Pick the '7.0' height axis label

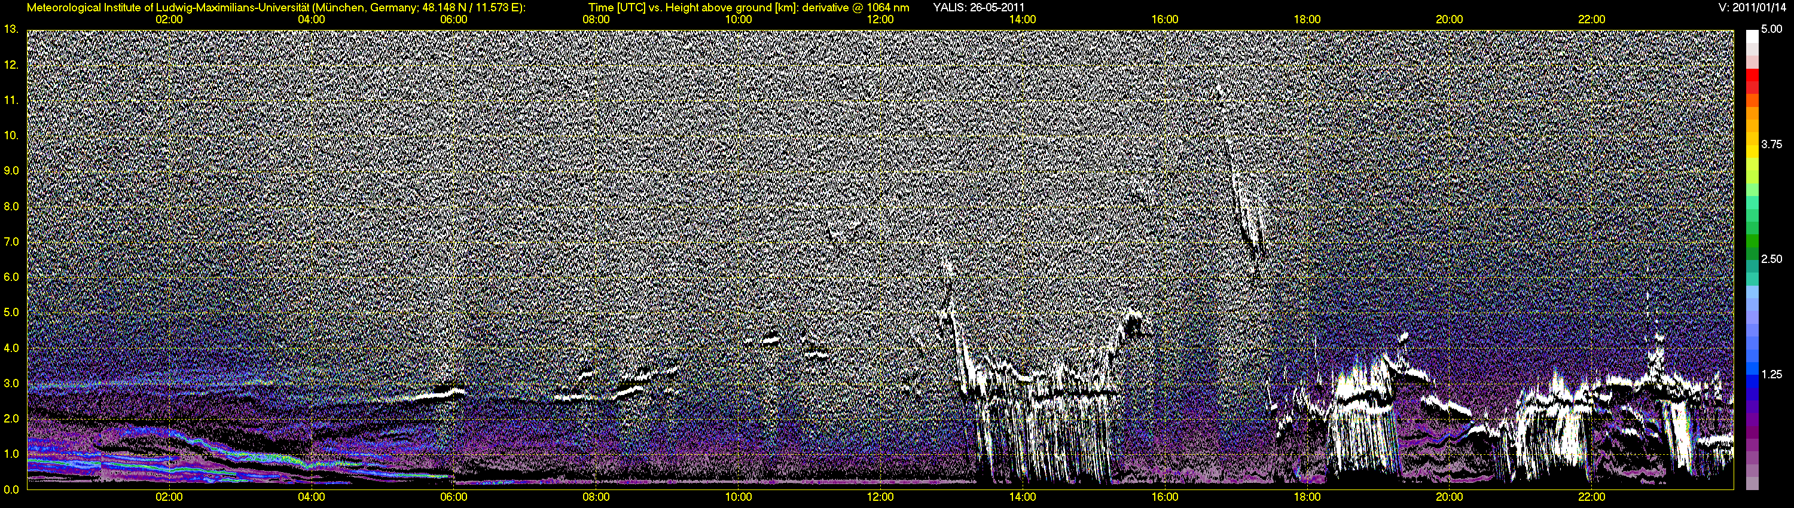(10, 241)
